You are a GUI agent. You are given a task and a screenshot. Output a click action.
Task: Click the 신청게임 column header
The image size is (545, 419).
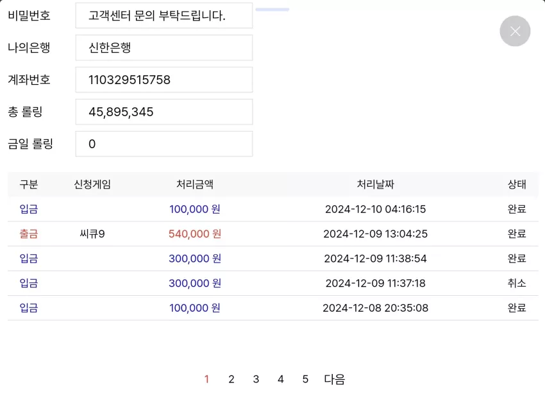coord(92,184)
